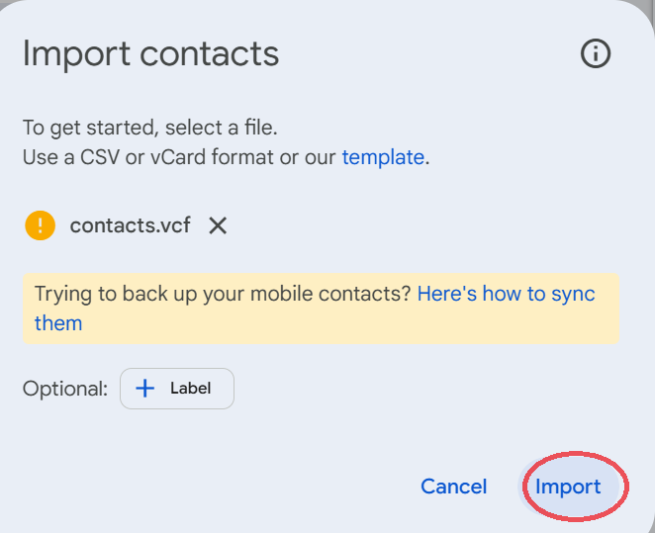The image size is (655, 533).
Task: Click the orange warning icon beside contacts.vcf
Action: pyautogui.click(x=40, y=225)
